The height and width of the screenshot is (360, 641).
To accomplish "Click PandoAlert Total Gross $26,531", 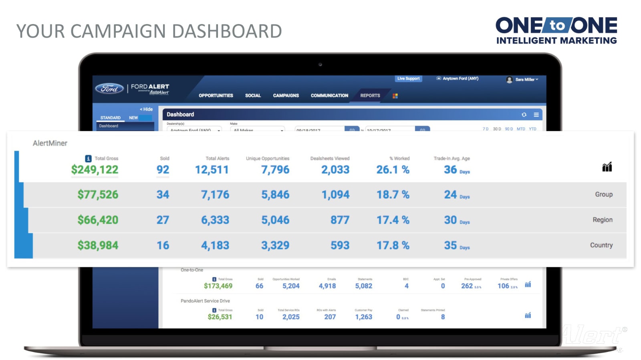I will (220, 317).
